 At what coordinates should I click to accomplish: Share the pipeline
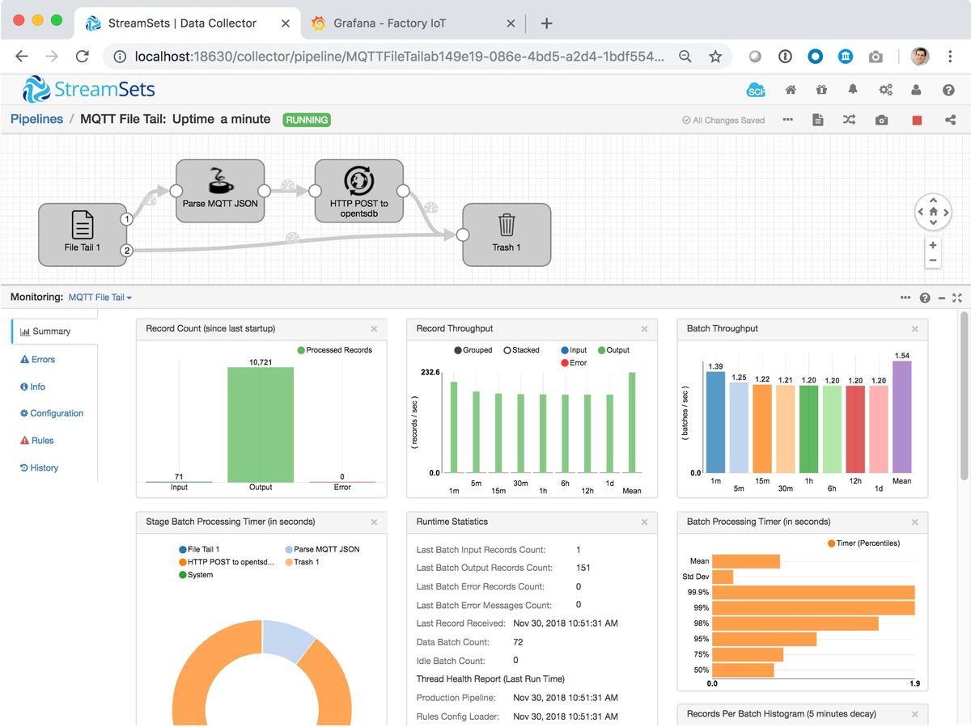[950, 120]
